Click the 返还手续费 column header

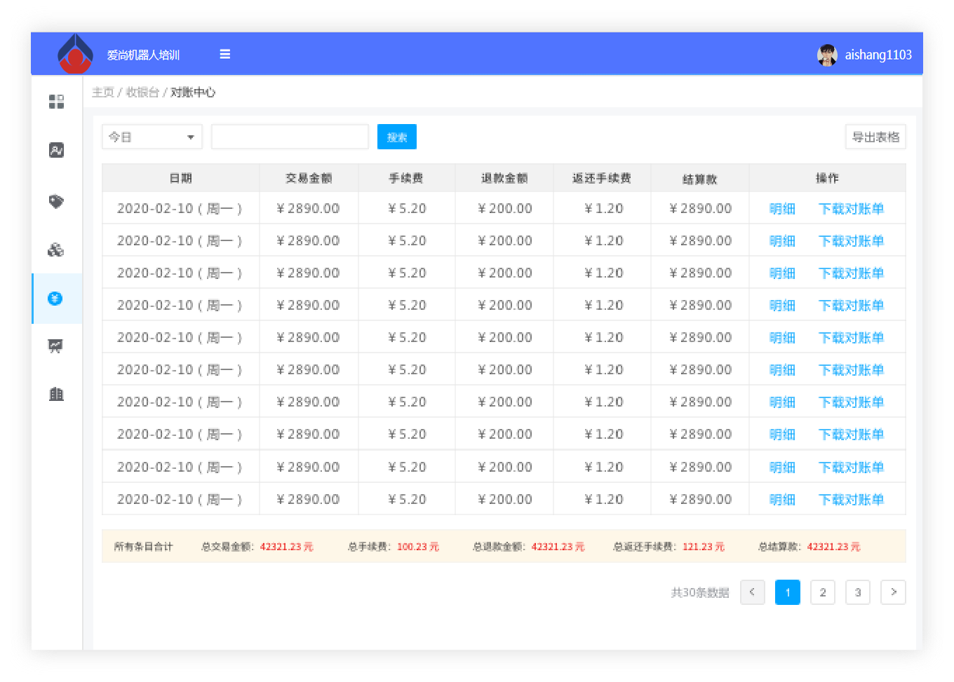(x=602, y=178)
